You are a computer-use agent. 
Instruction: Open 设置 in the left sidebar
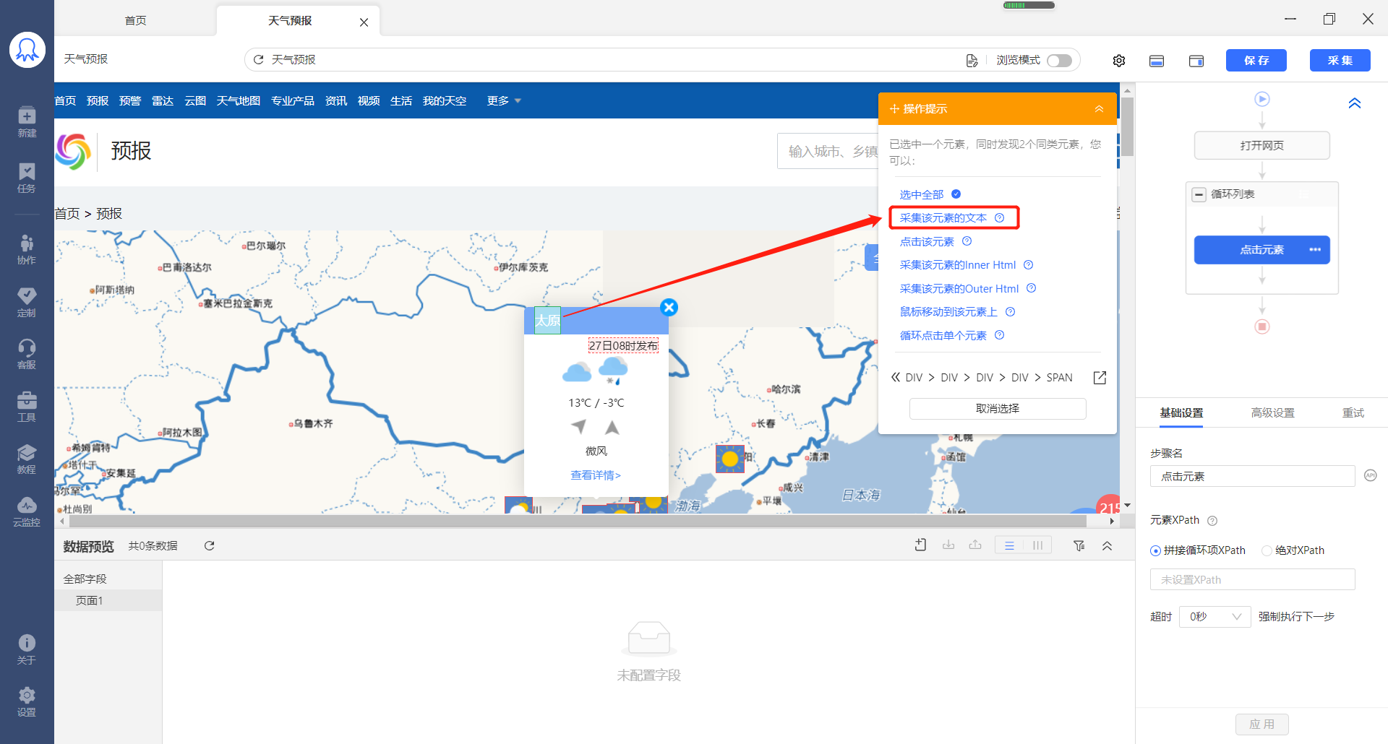coord(27,701)
